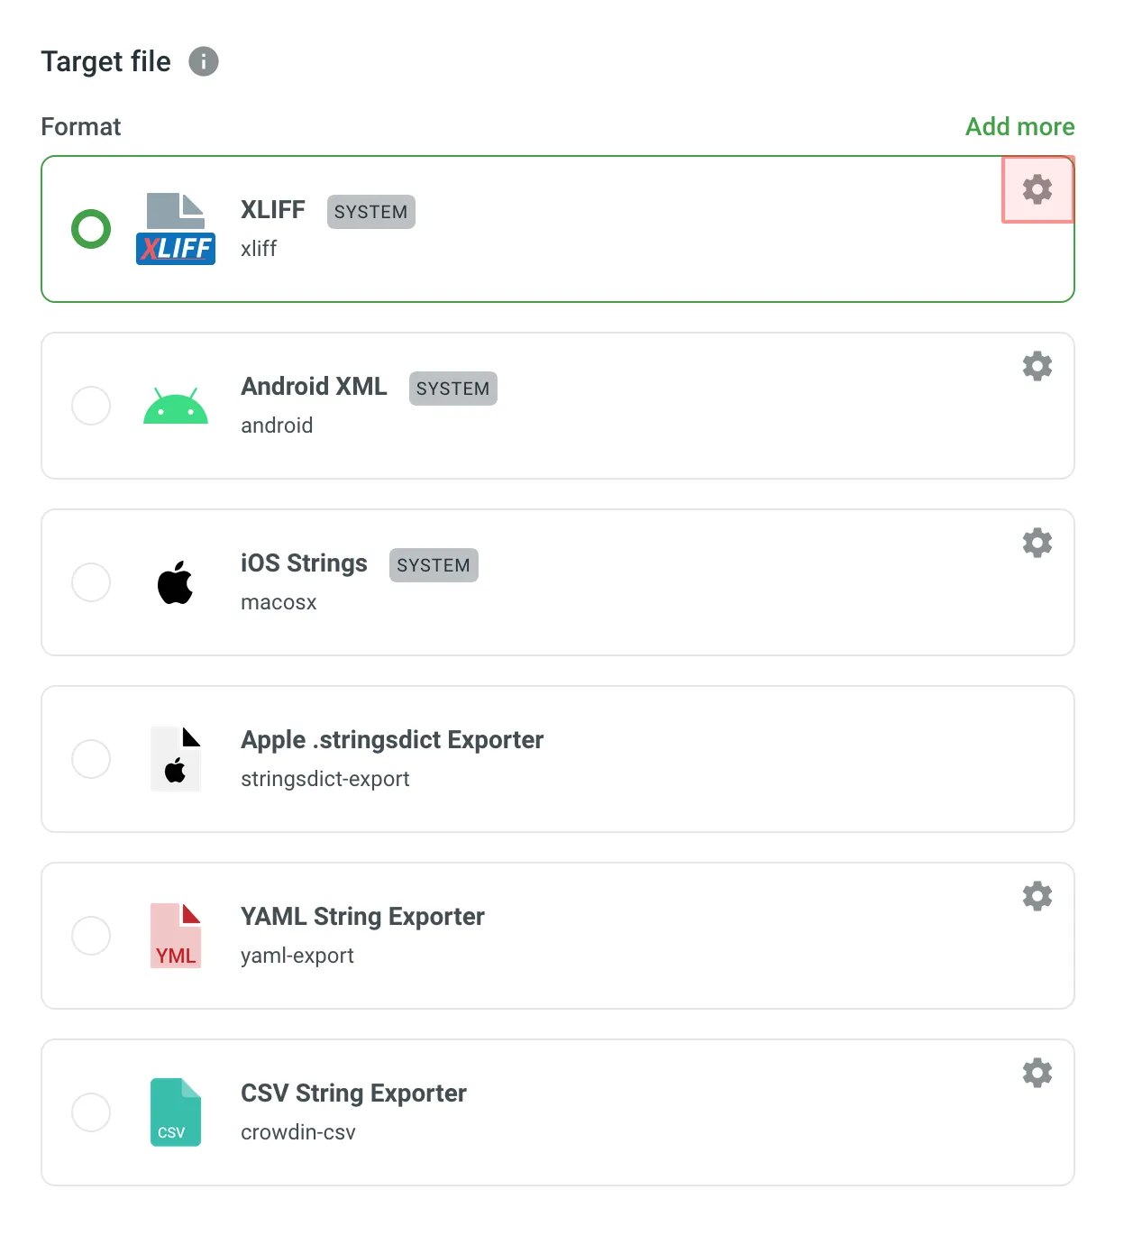
Task: Click the Add more link
Action: pyautogui.click(x=1019, y=126)
